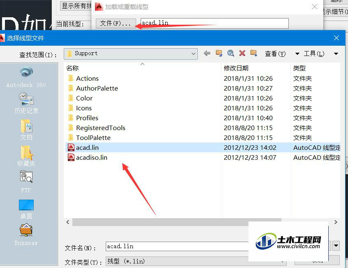This screenshot has height=268, width=348.
Task: Click acad.lin field in load linetype dialog
Action: (215, 23)
